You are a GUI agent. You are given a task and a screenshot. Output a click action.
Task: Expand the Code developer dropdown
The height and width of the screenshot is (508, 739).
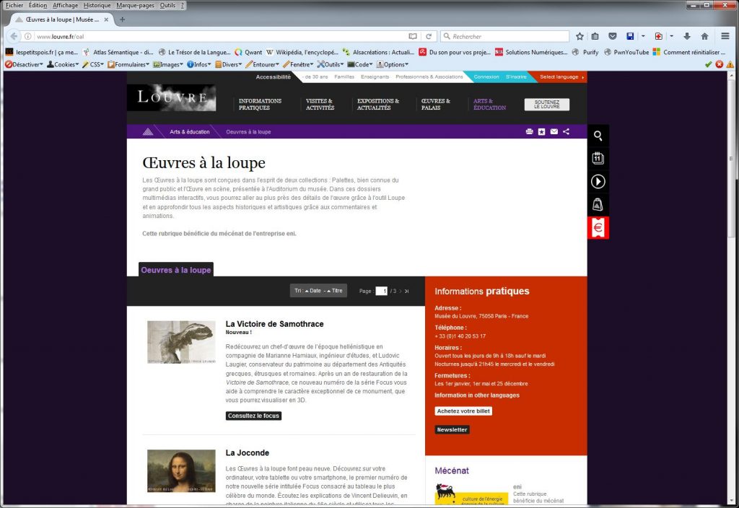[360, 64]
